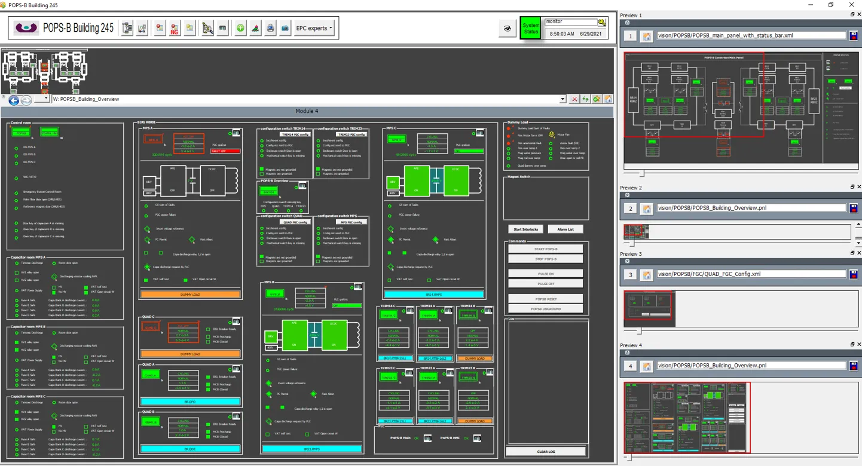Viewport: 862px width, 466px height.
Task: Toggle QUAD A 'MCB Closed' checkbox
Action: point(207,389)
